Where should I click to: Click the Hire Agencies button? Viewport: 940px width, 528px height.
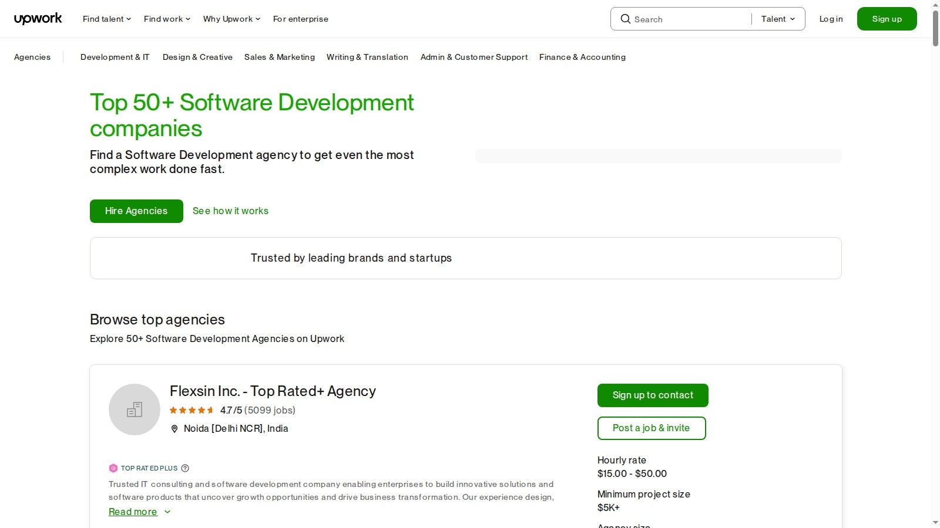[x=136, y=211]
